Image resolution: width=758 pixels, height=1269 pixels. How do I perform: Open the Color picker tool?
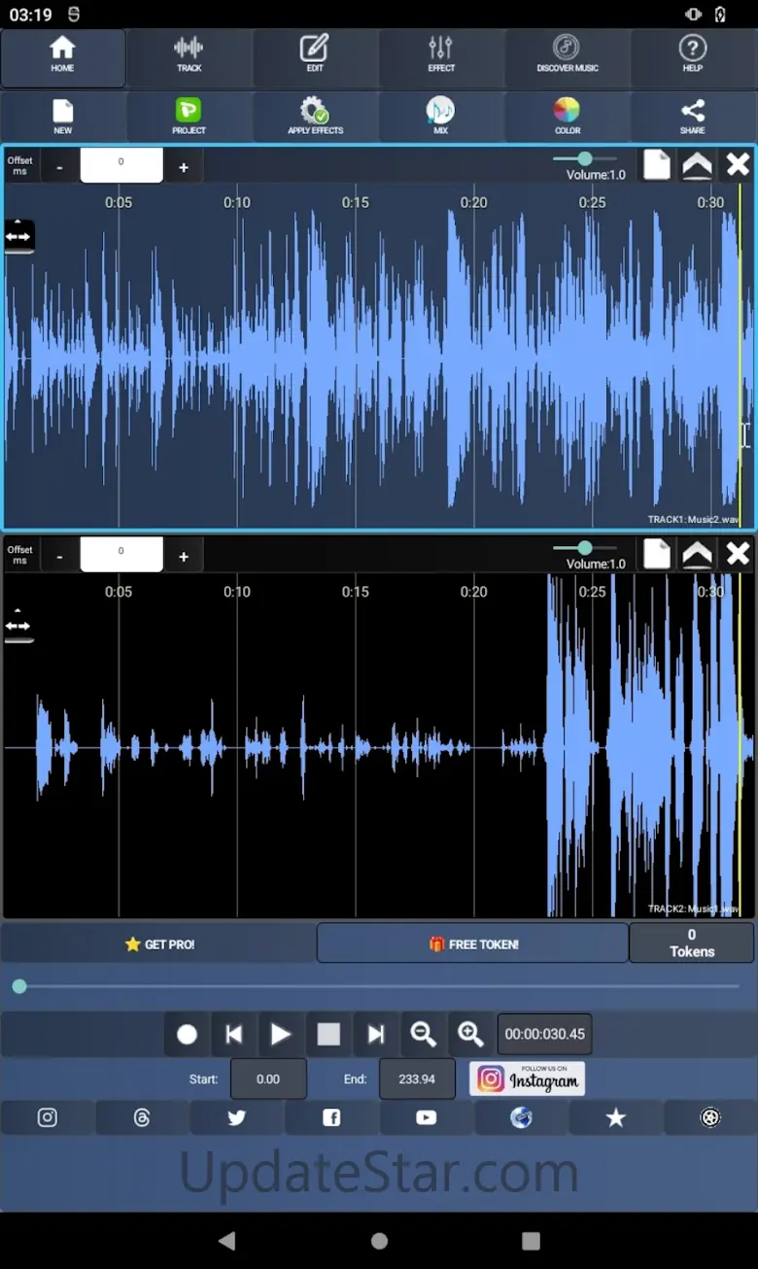567,116
